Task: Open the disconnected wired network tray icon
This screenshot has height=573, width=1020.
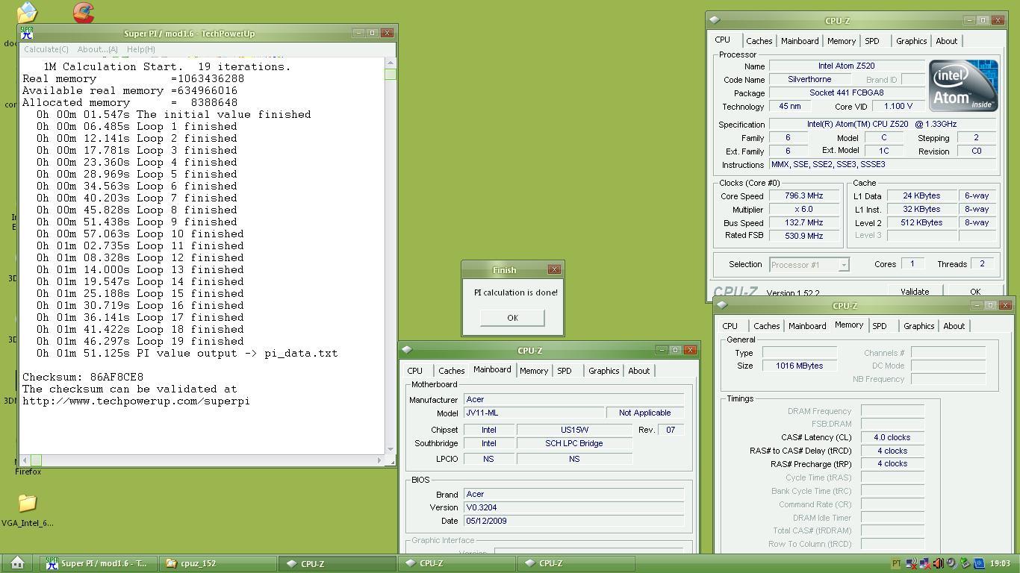Action: click(x=925, y=563)
